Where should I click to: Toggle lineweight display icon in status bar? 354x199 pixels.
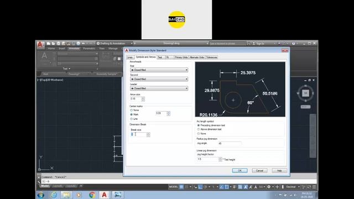(x=235, y=187)
